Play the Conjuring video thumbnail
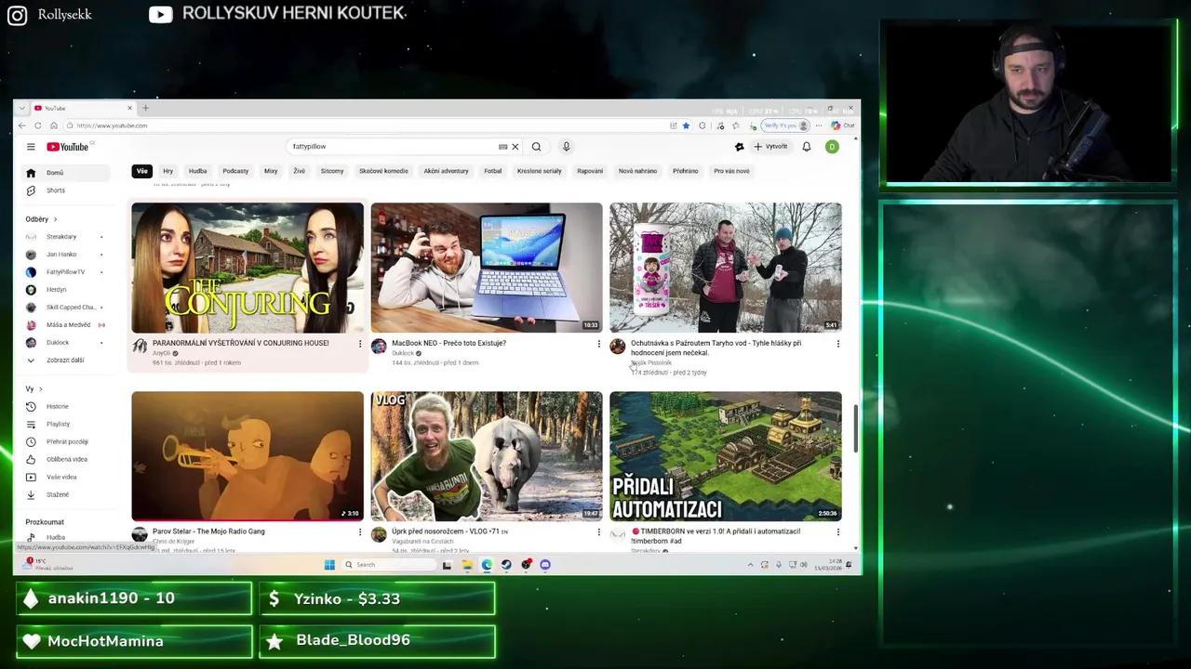 tap(248, 268)
